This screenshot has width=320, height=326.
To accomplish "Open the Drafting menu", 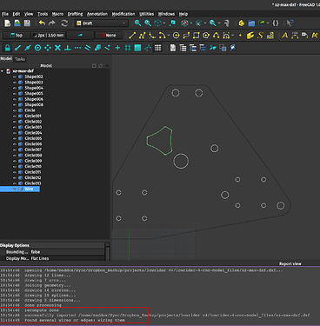I will 75,14.
